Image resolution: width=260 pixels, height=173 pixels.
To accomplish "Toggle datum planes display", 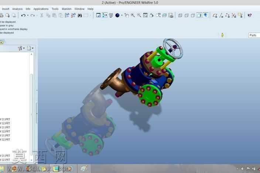I will 215,15.
